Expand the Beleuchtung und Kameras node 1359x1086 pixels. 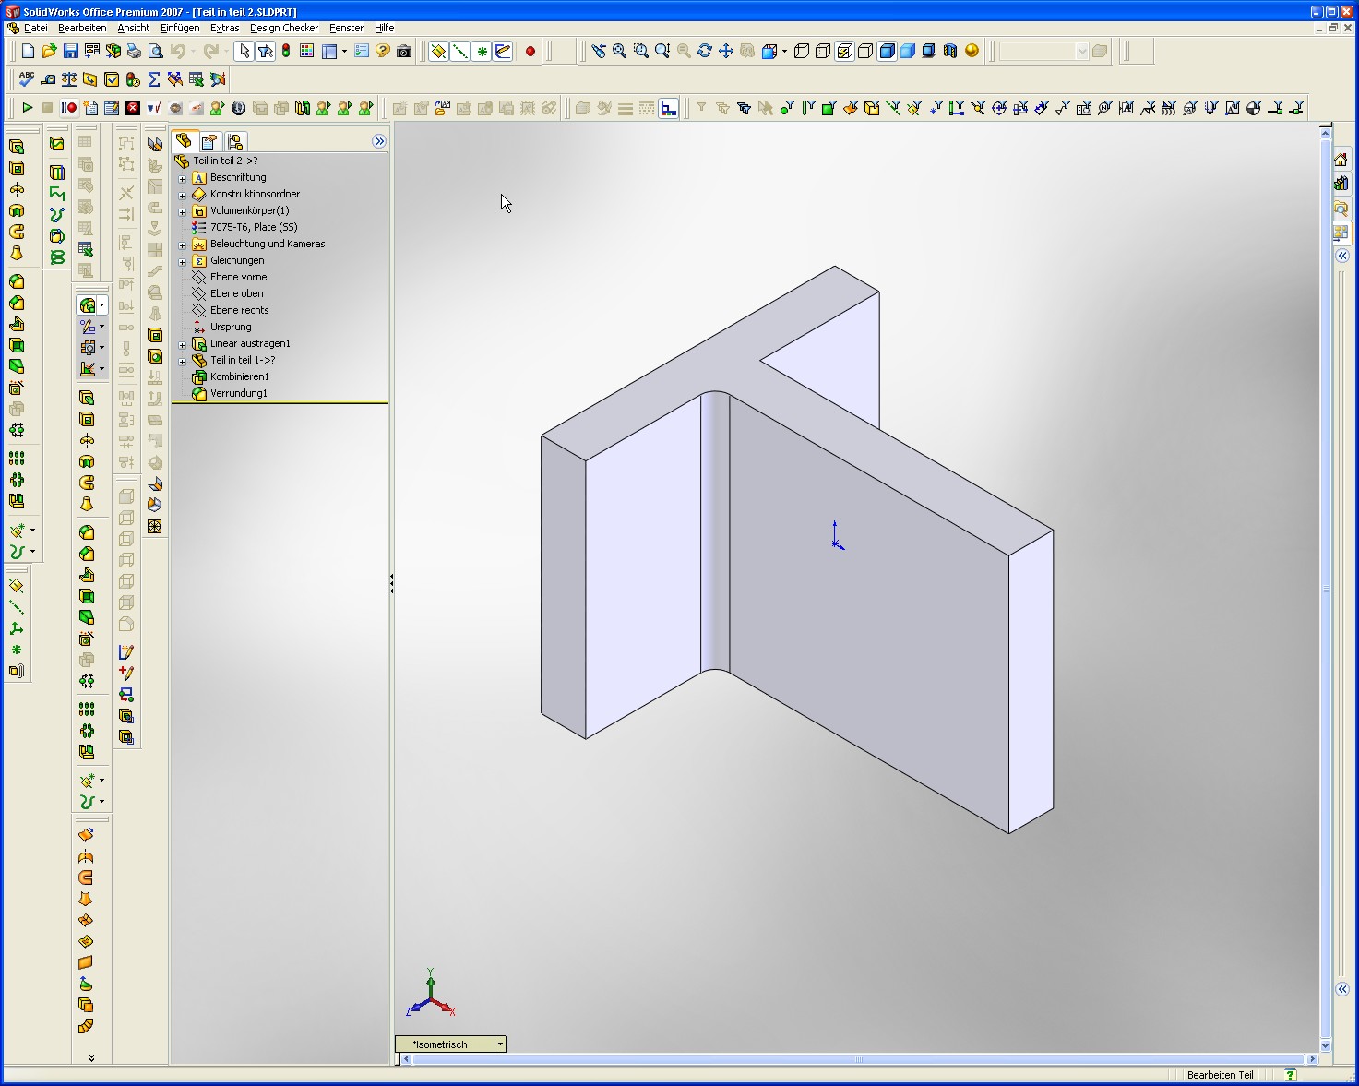(x=182, y=245)
